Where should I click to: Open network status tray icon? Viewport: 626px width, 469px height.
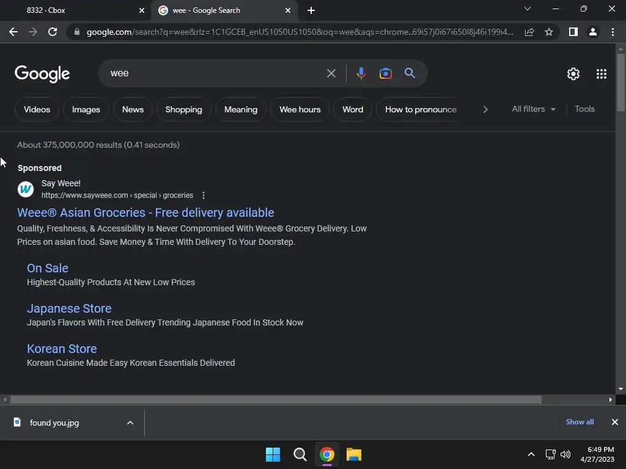[551, 454]
